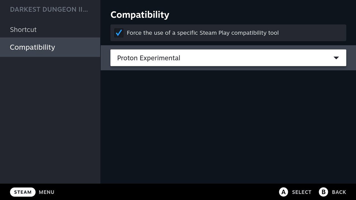Click the STEAM pill button

pyautogui.click(x=23, y=192)
